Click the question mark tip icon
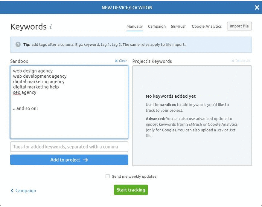Screen dimensions: 262x207 [18, 45]
